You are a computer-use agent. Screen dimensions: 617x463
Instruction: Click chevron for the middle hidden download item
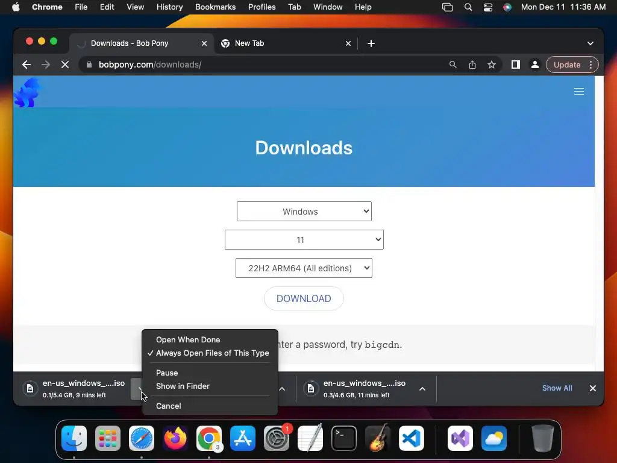coord(282,389)
